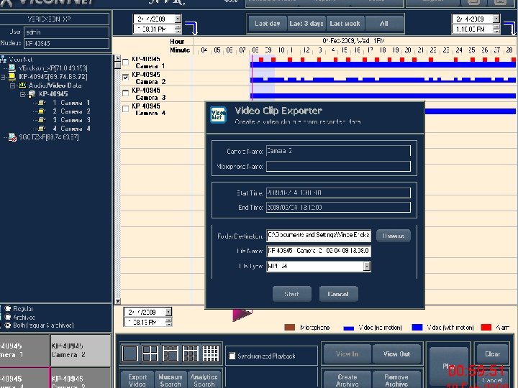This screenshot has height=388, width=518.
Task: Open the right end date dropdown
Action: 496,19
